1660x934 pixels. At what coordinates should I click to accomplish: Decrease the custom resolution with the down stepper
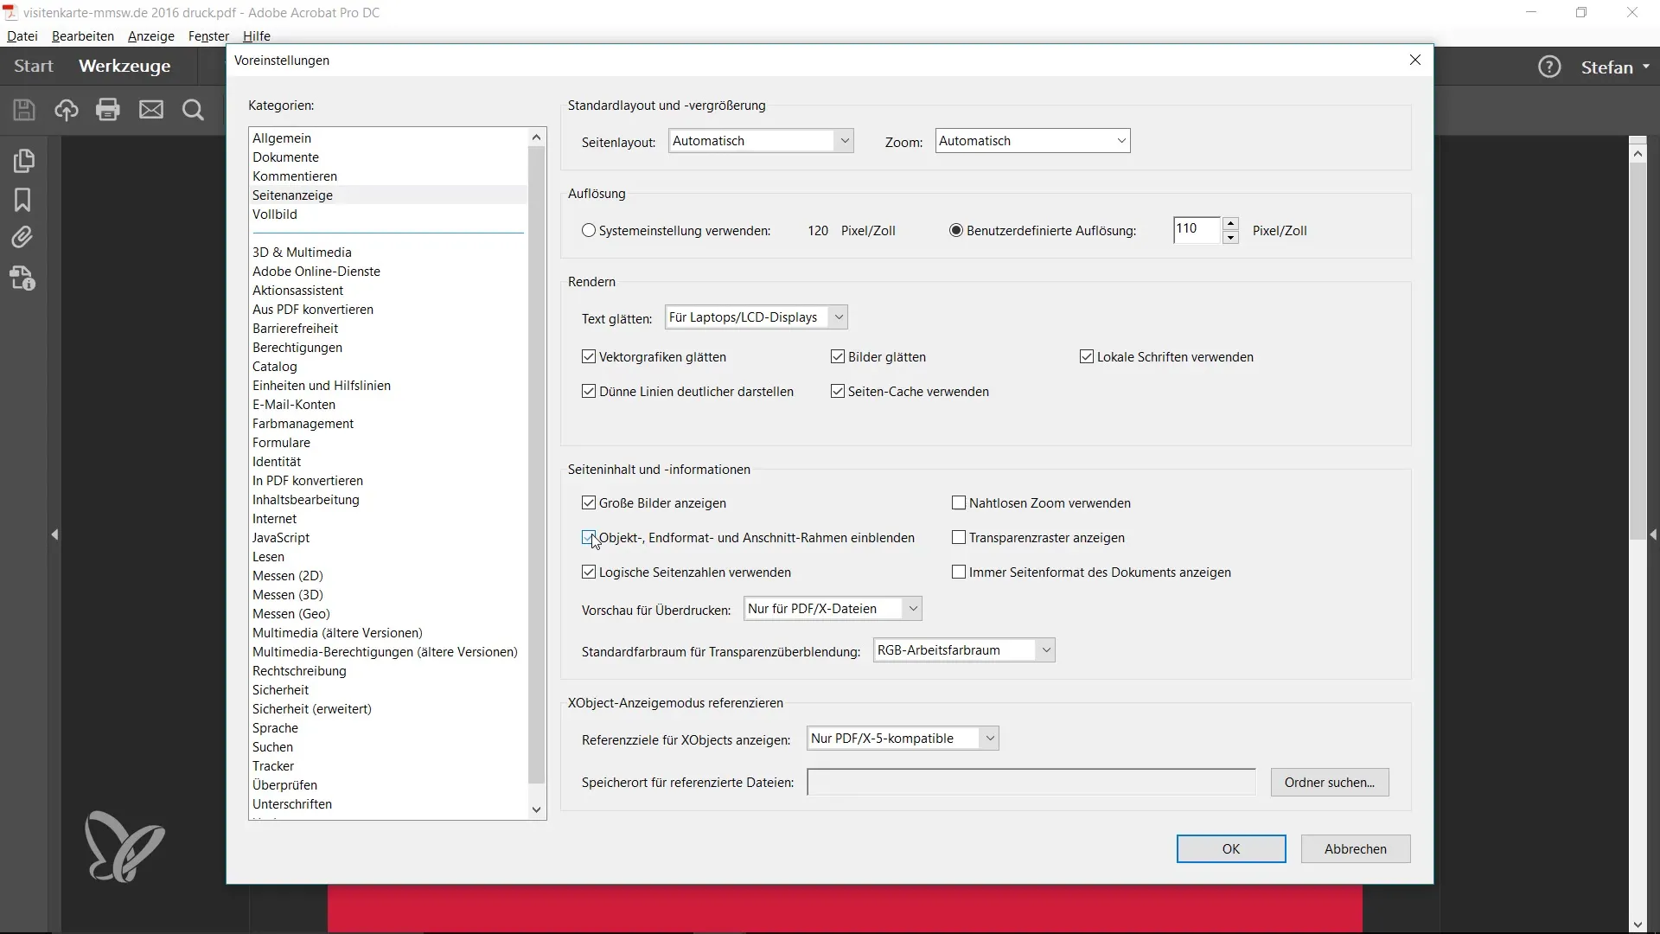(x=1231, y=237)
